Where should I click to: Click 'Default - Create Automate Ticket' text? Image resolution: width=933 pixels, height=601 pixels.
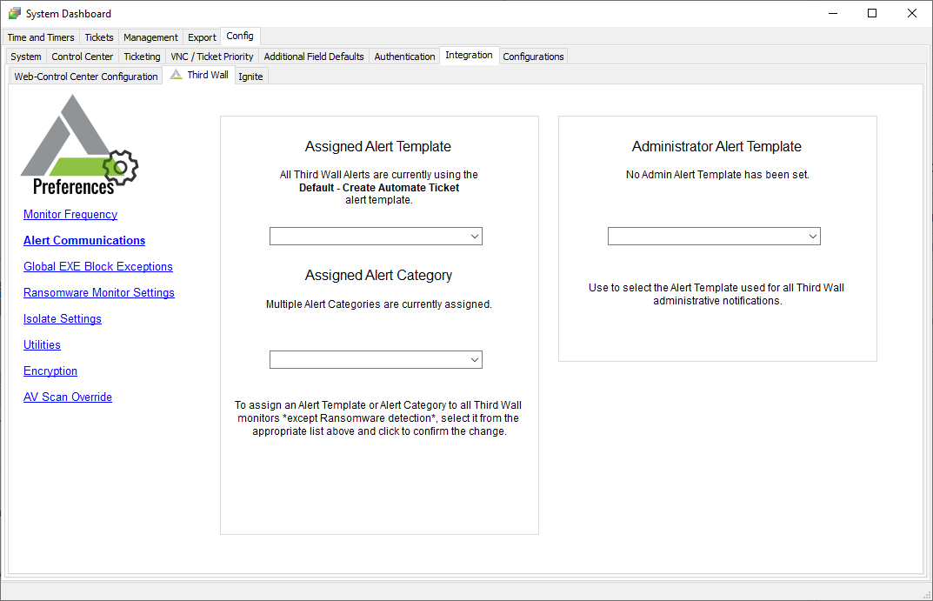click(x=379, y=188)
